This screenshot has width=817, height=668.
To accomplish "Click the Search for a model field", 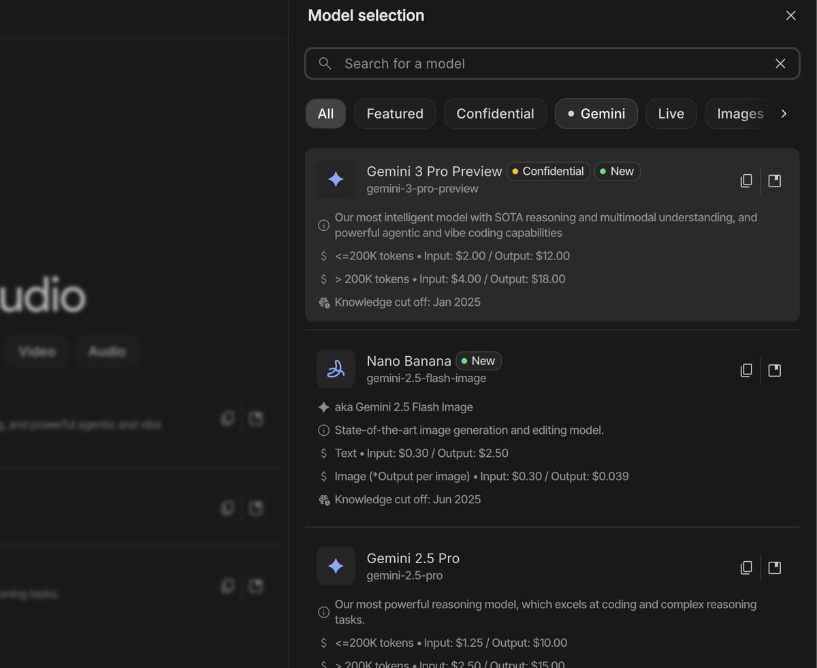I will pos(552,63).
